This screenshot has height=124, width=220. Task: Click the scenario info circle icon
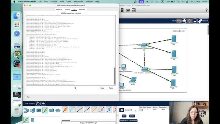[x=121, y=110]
